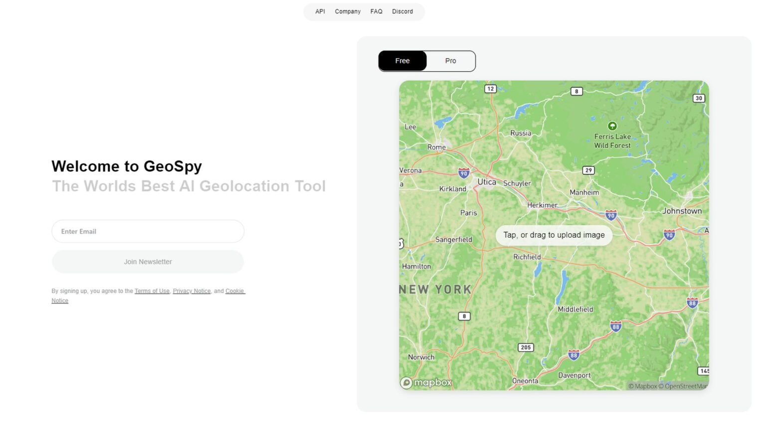This screenshot has height=427, width=766.
Task: Click the Interstate 90 shield near Utica
Action: tap(463, 174)
